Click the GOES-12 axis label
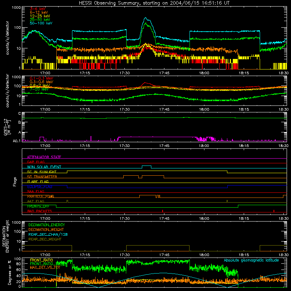This screenshot has width=291, height=291. click(7, 127)
